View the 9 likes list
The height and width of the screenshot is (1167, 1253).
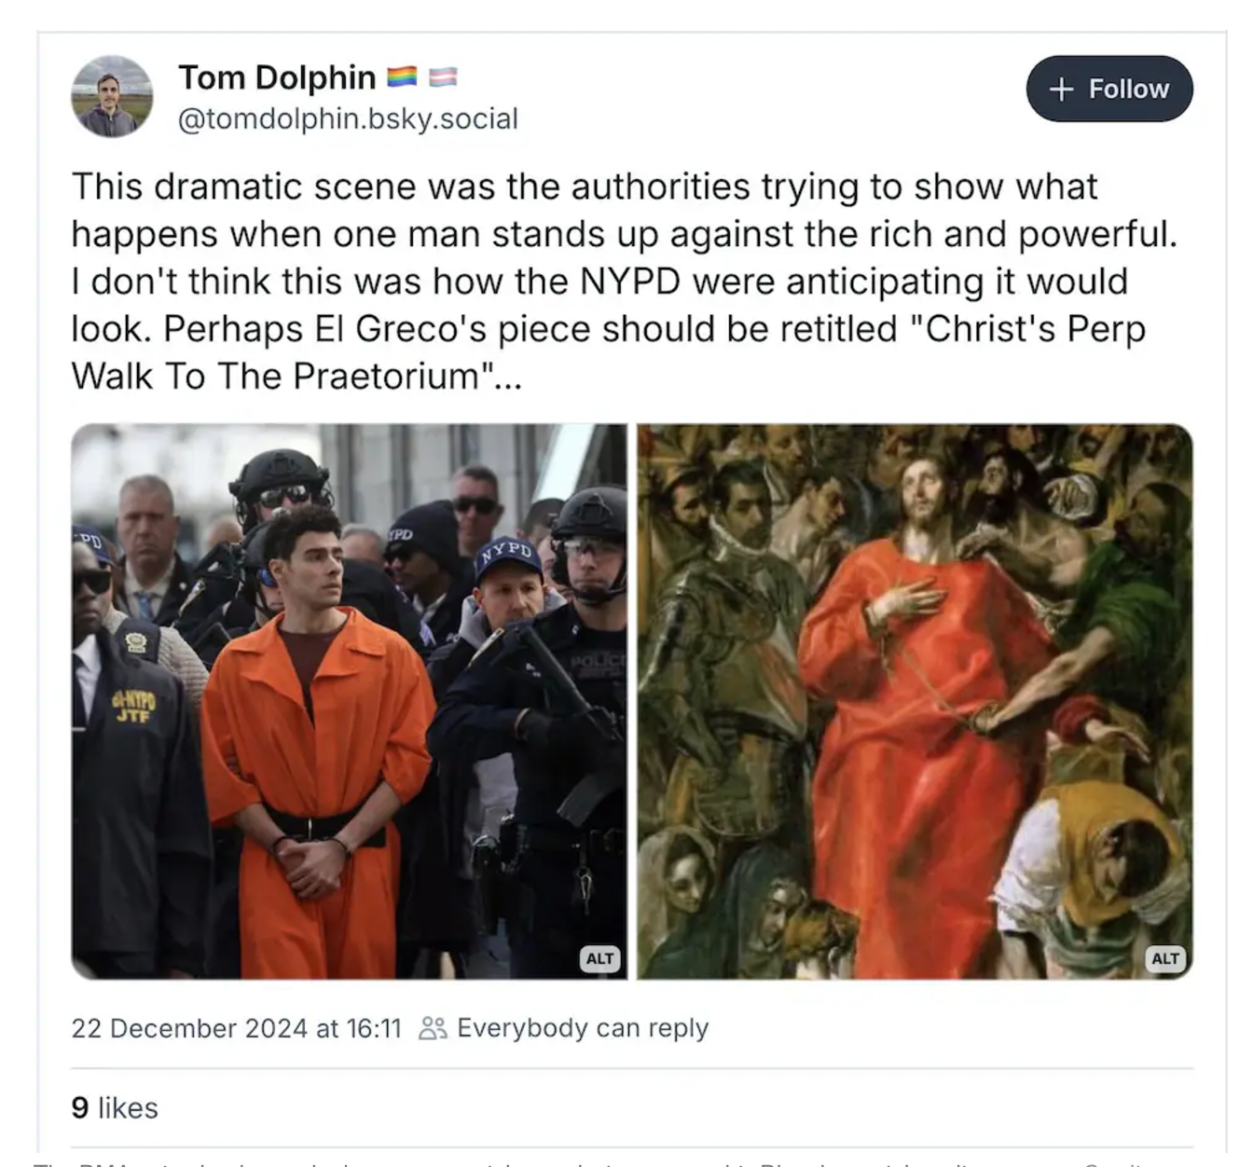[x=115, y=1107]
